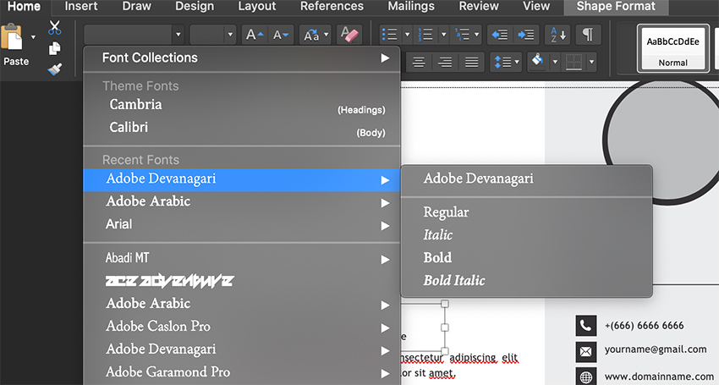Image resolution: width=719 pixels, height=385 pixels.
Task: Open the Numbering dropdown arrow
Action: coord(443,35)
